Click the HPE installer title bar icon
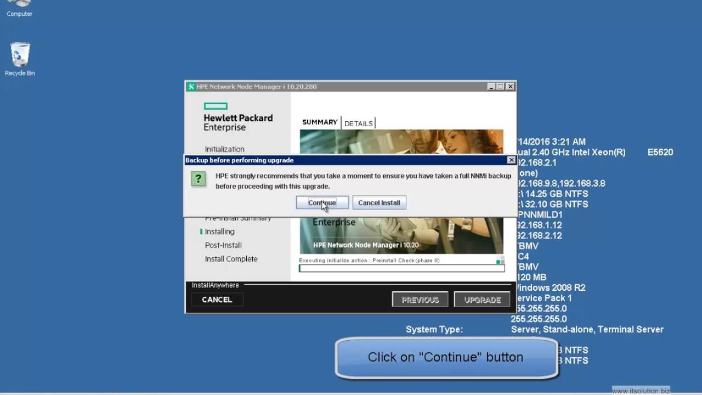The image size is (702, 395). pyautogui.click(x=191, y=87)
